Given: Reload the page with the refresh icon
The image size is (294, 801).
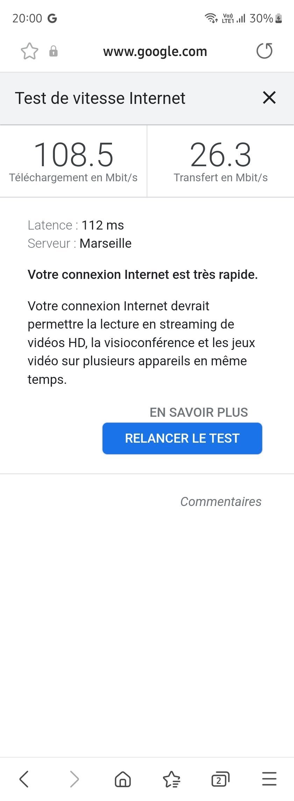Looking at the screenshot, I should 264,51.
